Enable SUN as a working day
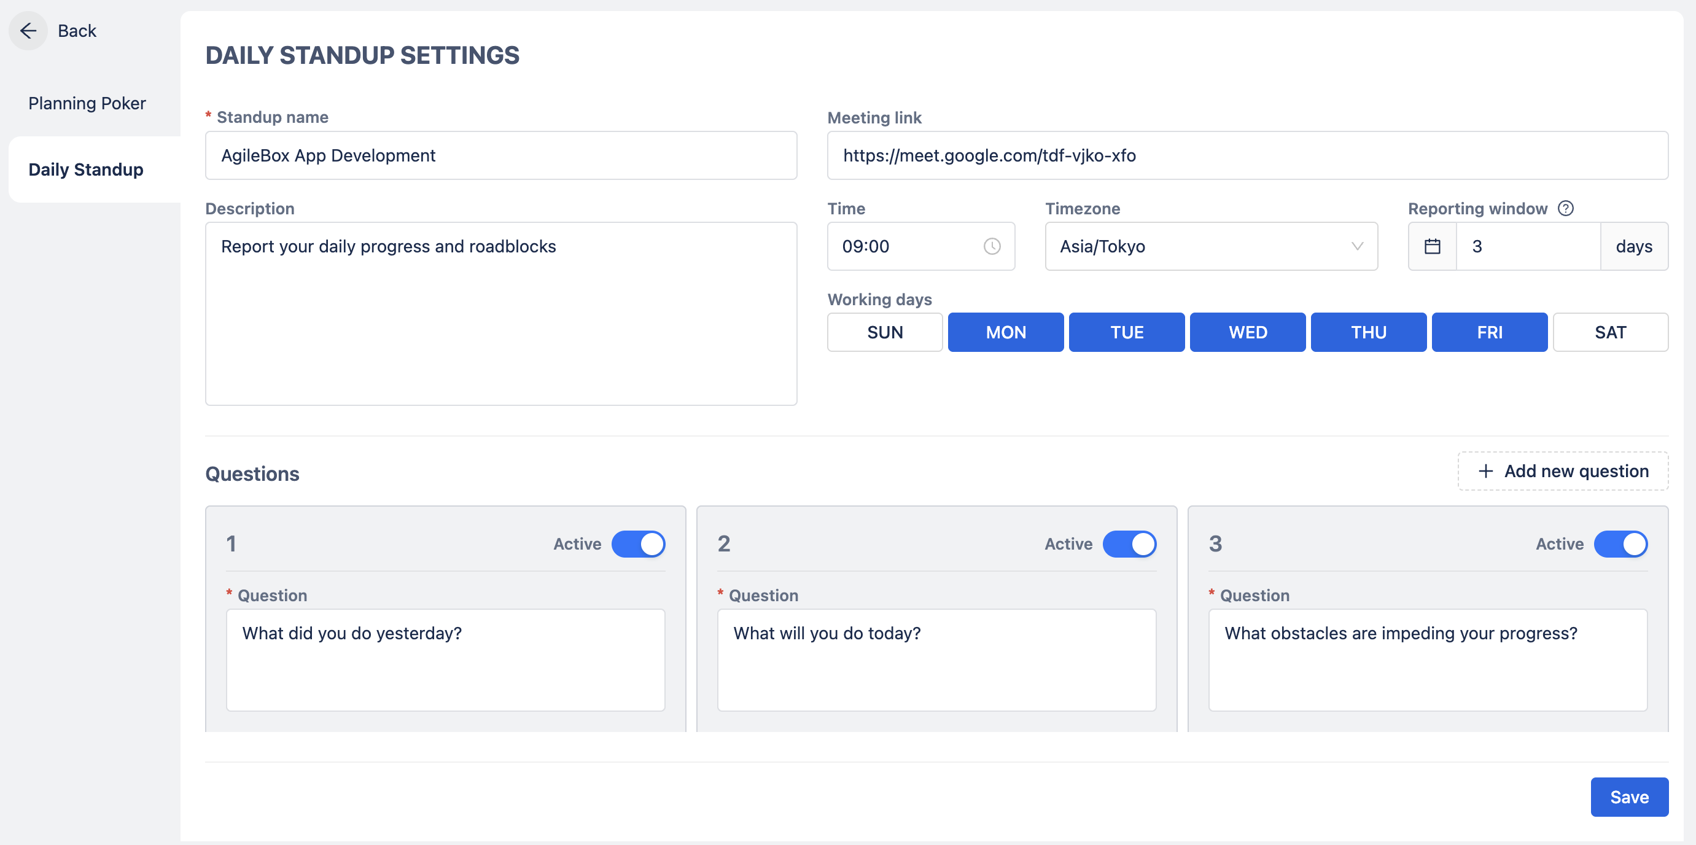The image size is (1696, 845). tap(884, 332)
